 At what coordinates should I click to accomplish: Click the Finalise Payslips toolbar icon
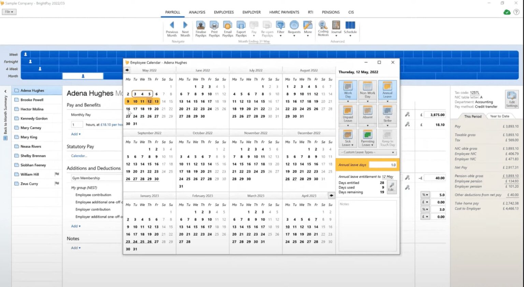point(201,27)
